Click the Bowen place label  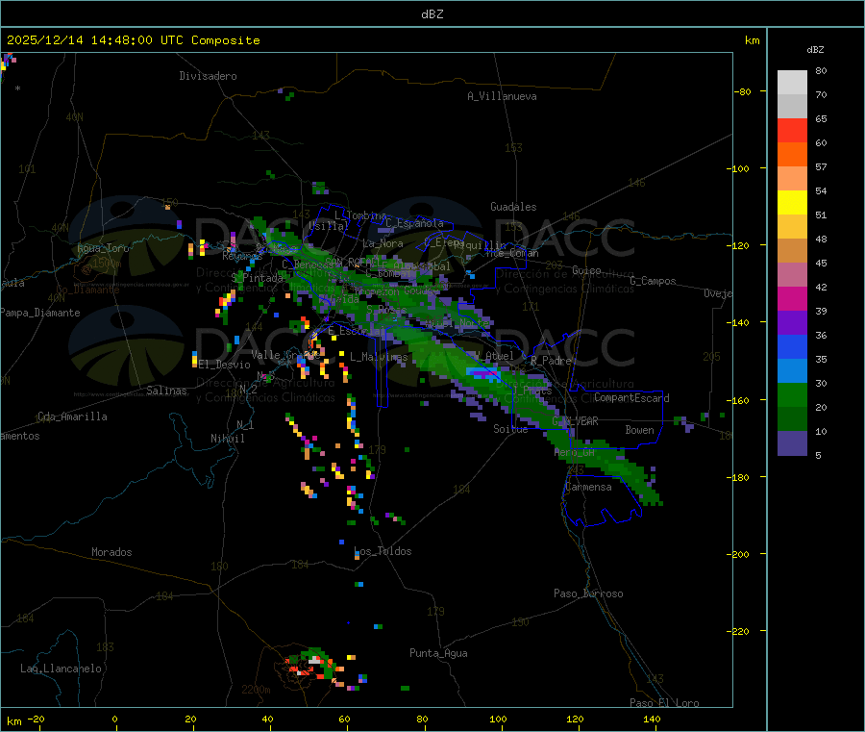click(640, 430)
